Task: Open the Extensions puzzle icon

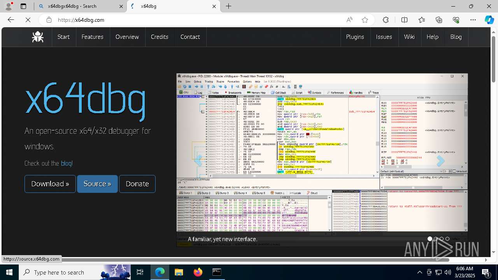Action: point(386,20)
